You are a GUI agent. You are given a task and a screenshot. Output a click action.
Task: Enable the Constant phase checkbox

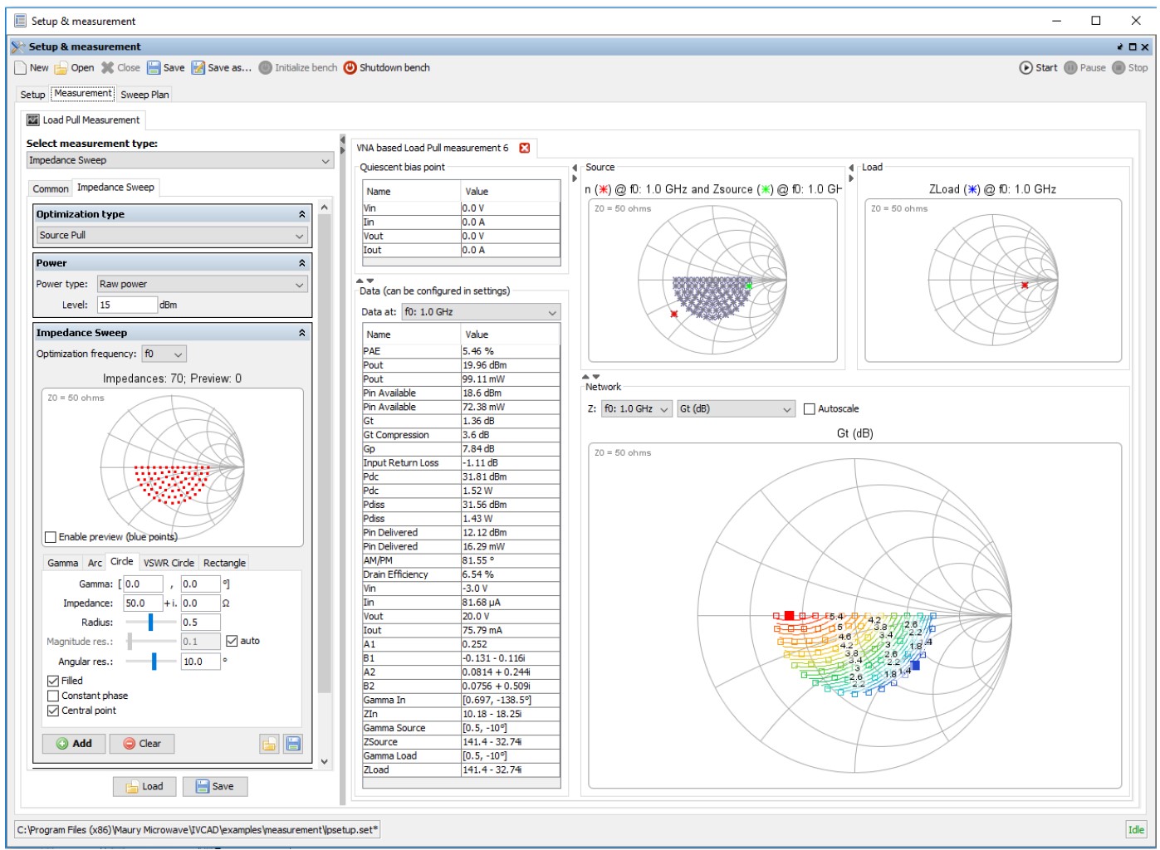(x=53, y=696)
